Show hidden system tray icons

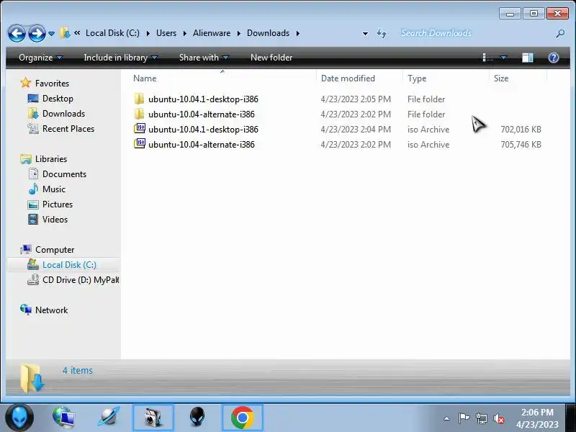(x=446, y=418)
